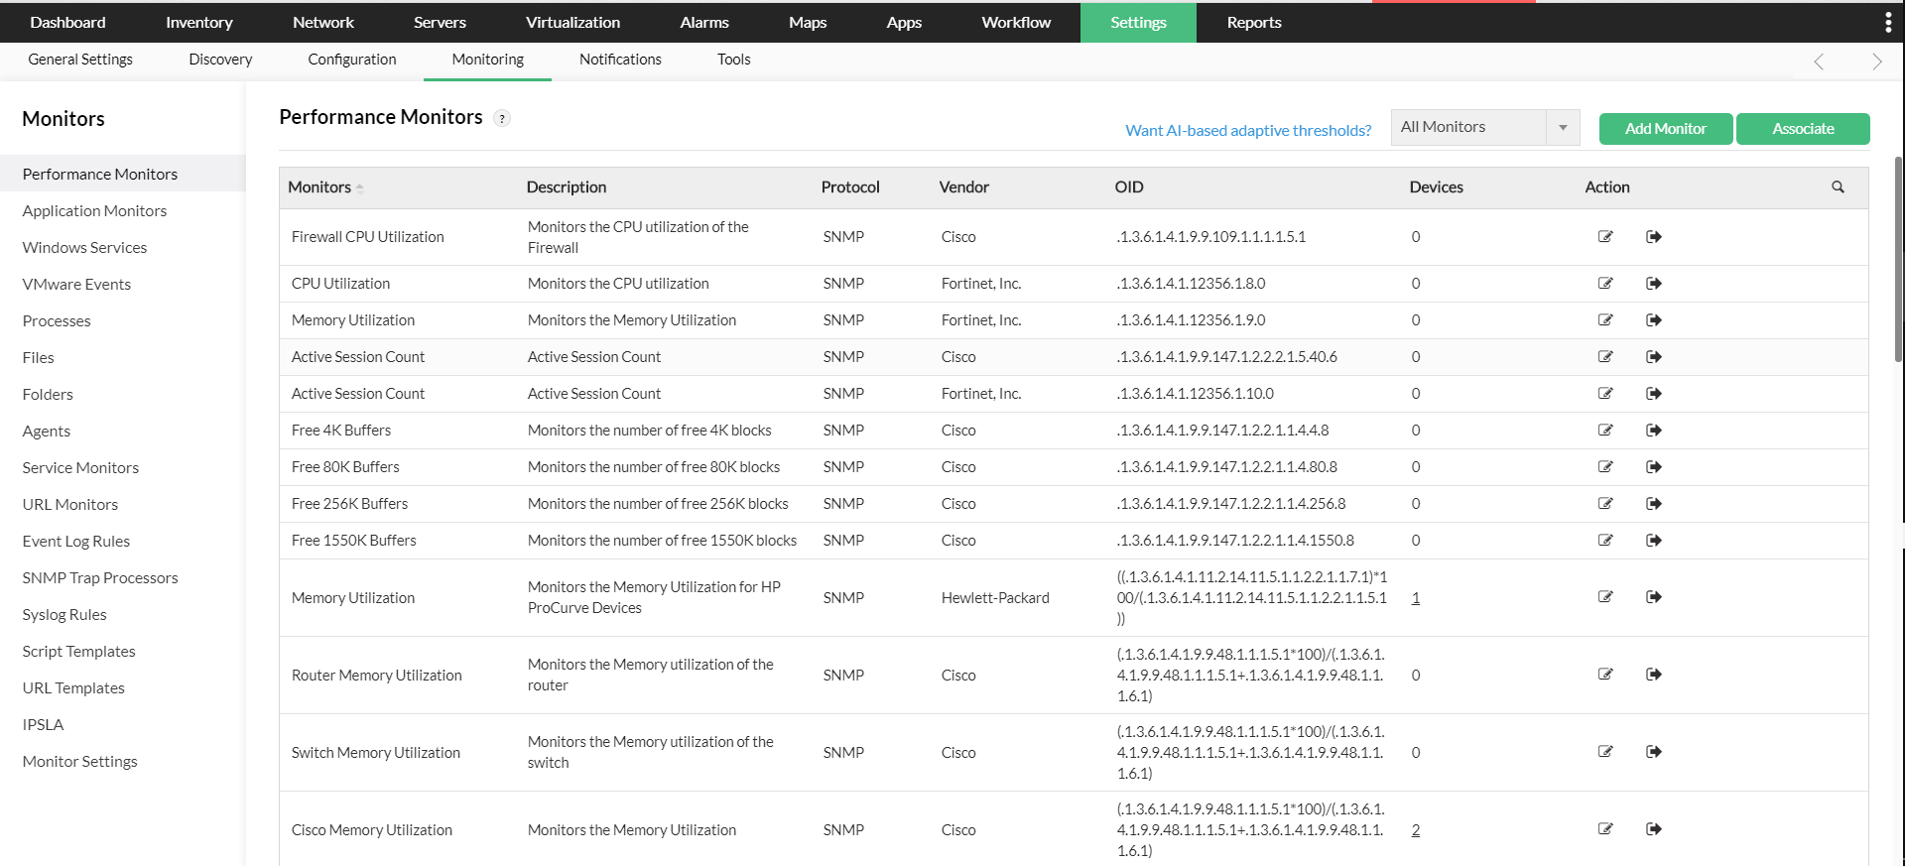
Task: Open the Alarms menu
Action: (703, 22)
